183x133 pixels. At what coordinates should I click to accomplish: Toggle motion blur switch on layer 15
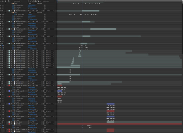tap(37, 11)
